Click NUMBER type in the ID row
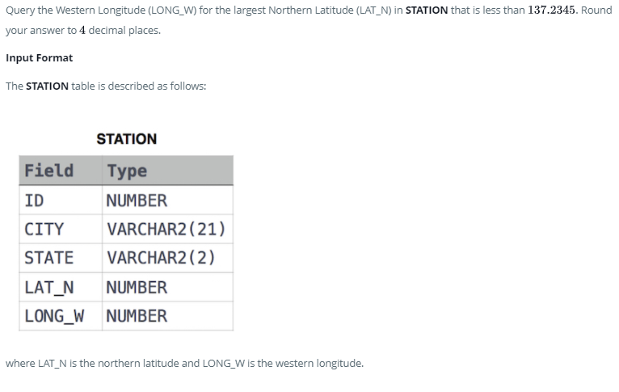The height and width of the screenshot is (392, 619). (168, 200)
